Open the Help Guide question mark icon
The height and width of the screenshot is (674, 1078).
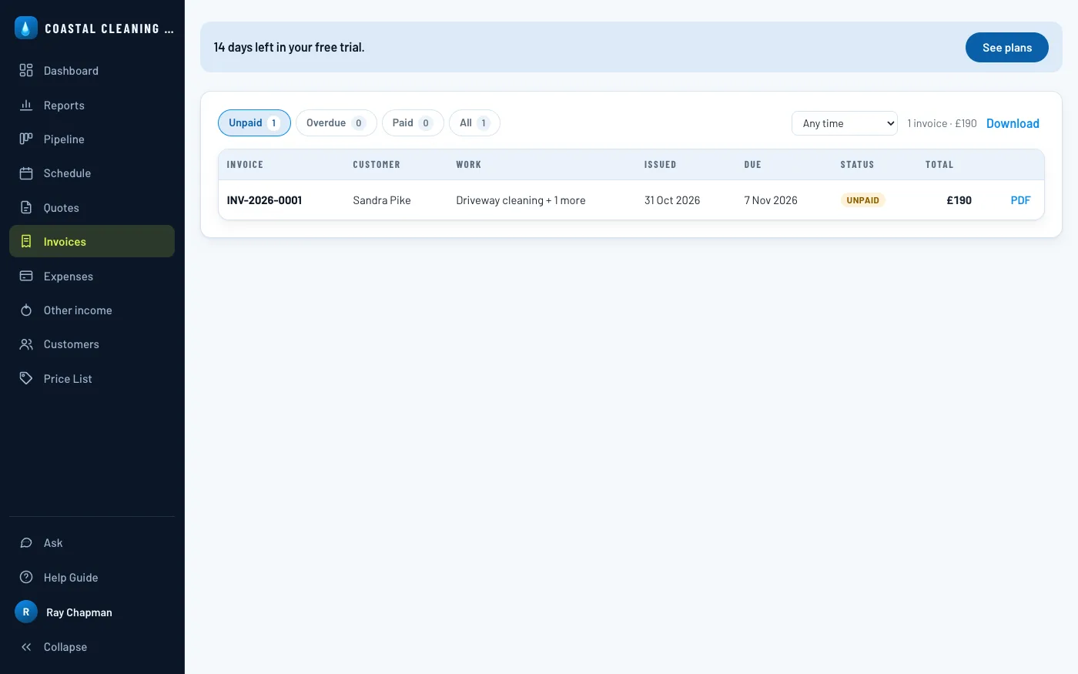[26, 577]
